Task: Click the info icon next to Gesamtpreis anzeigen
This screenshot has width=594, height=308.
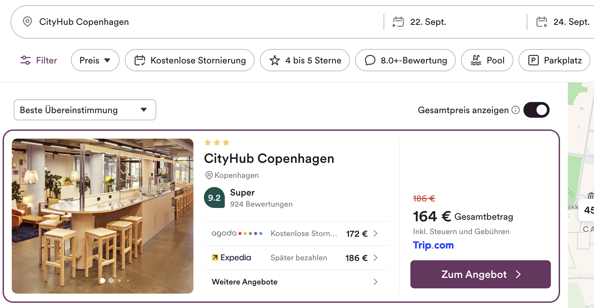Action: coord(516,110)
